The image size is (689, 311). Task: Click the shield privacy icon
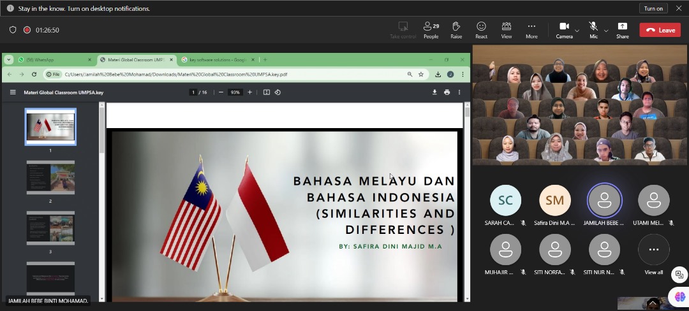[x=13, y=30]
